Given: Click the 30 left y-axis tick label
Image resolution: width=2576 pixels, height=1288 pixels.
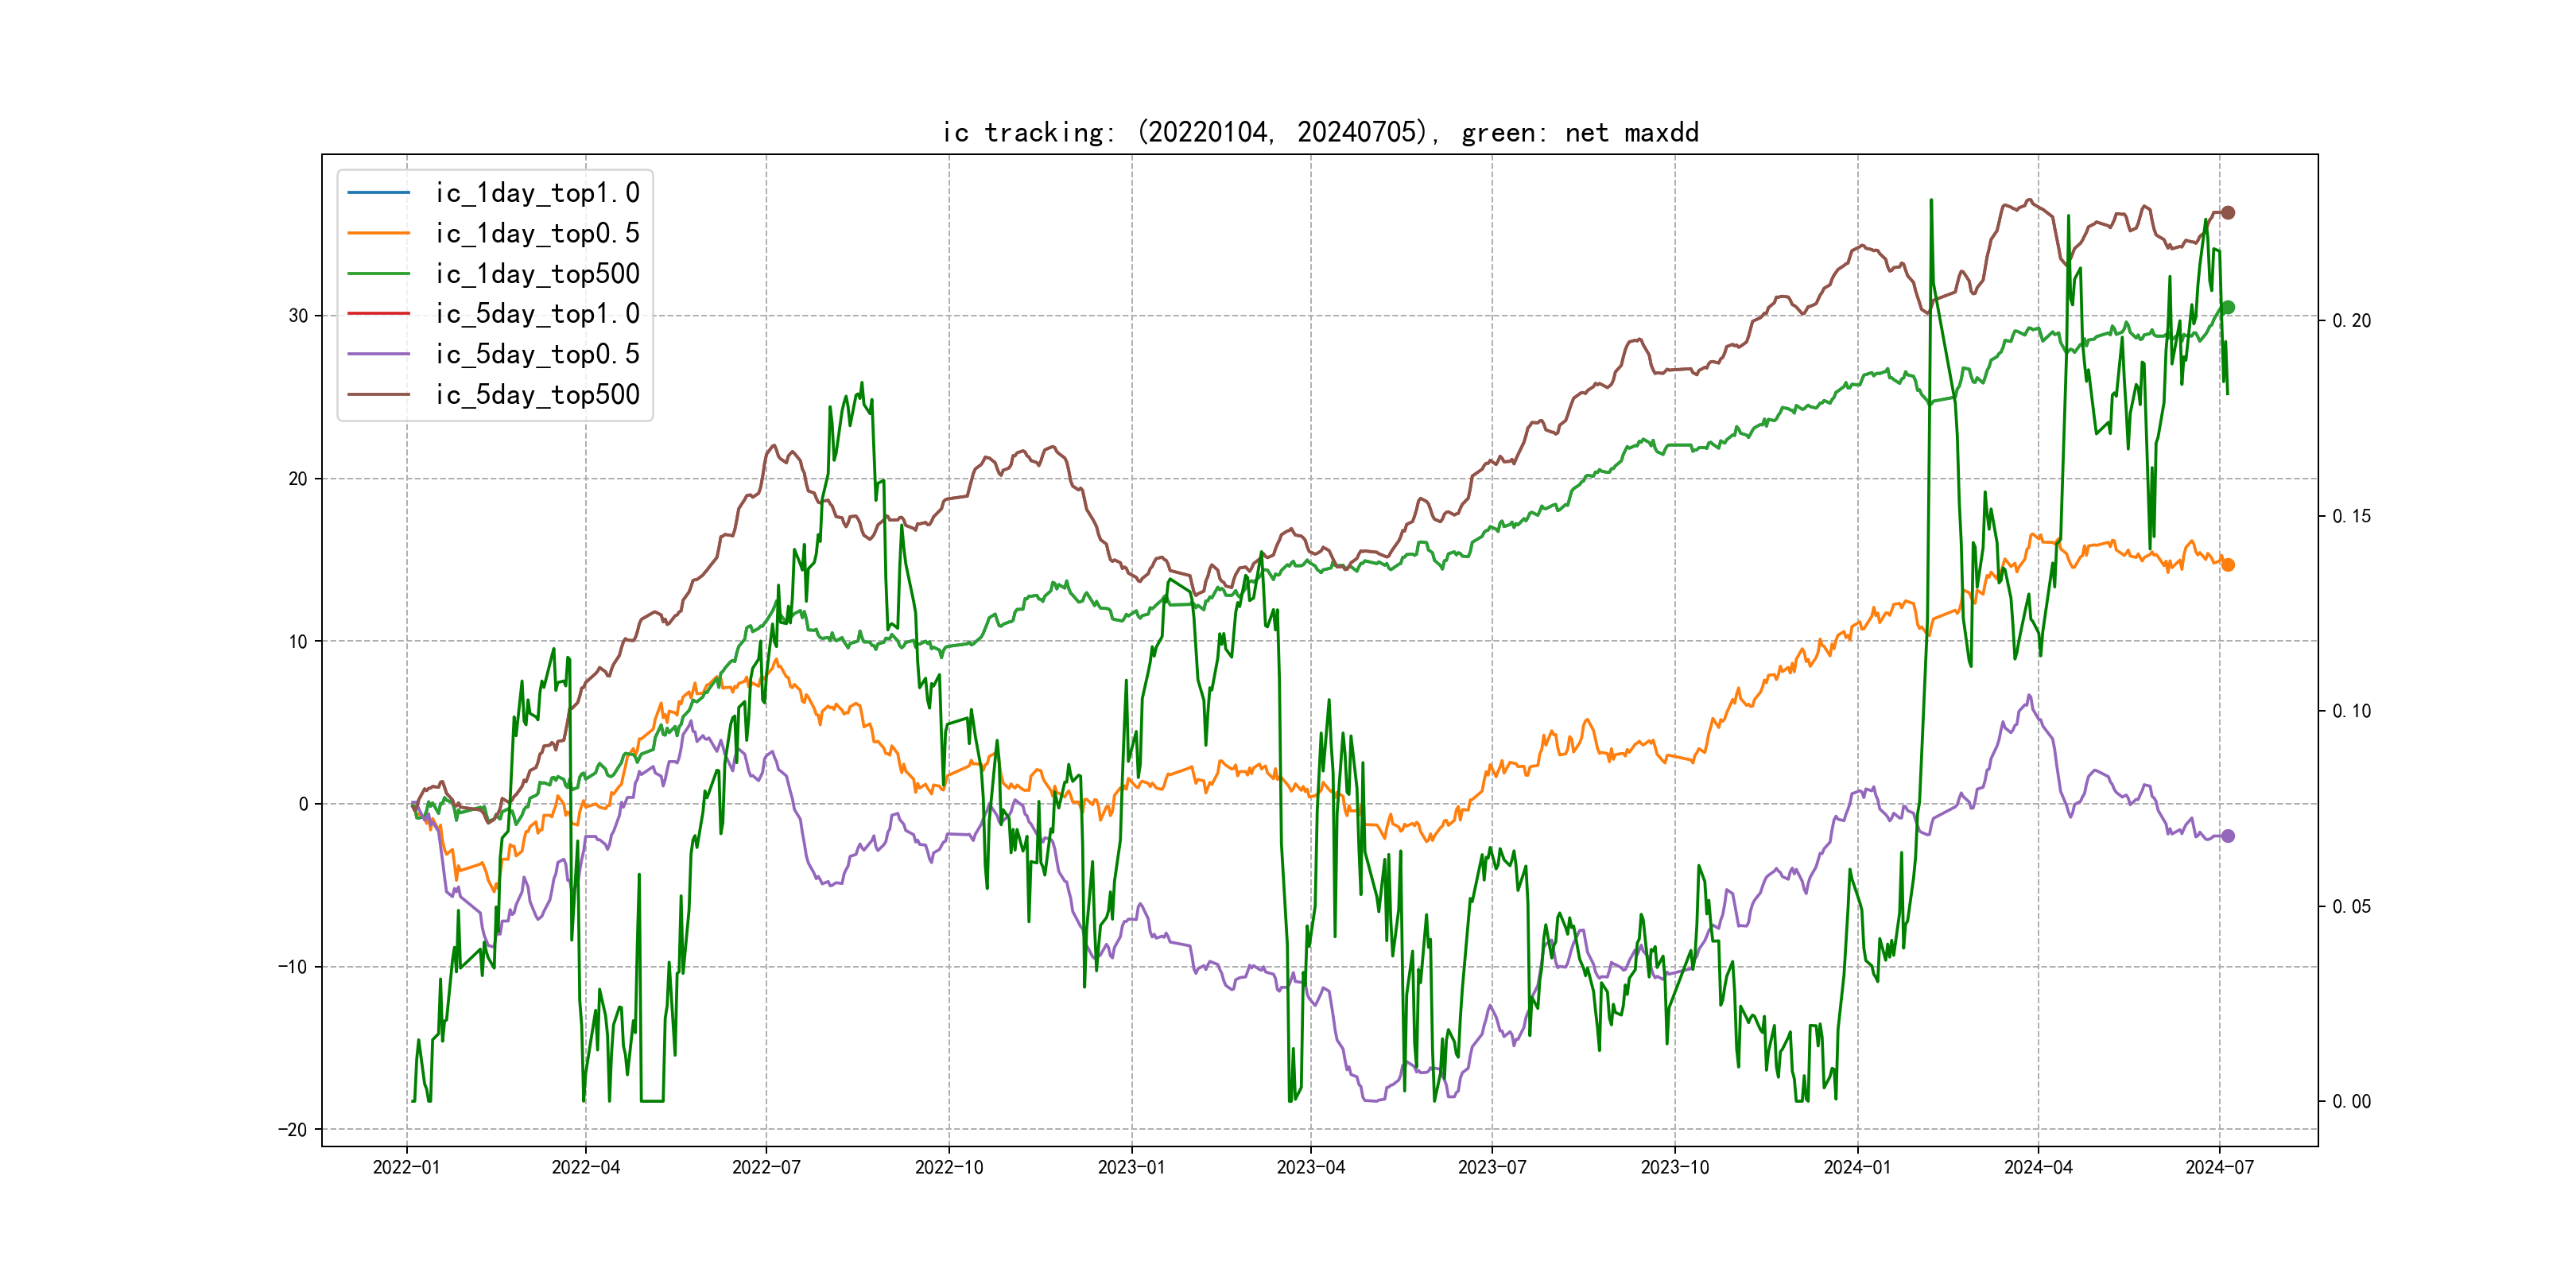Looking at the screenshot, I should point(298,316).
